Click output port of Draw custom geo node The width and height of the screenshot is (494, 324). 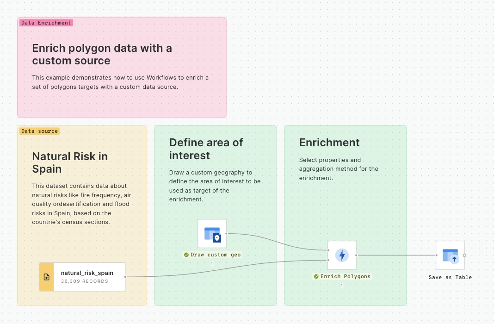pos(227,233)
